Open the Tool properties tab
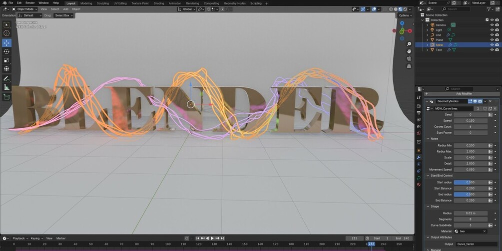502x251 pixels. click(419, 97)
